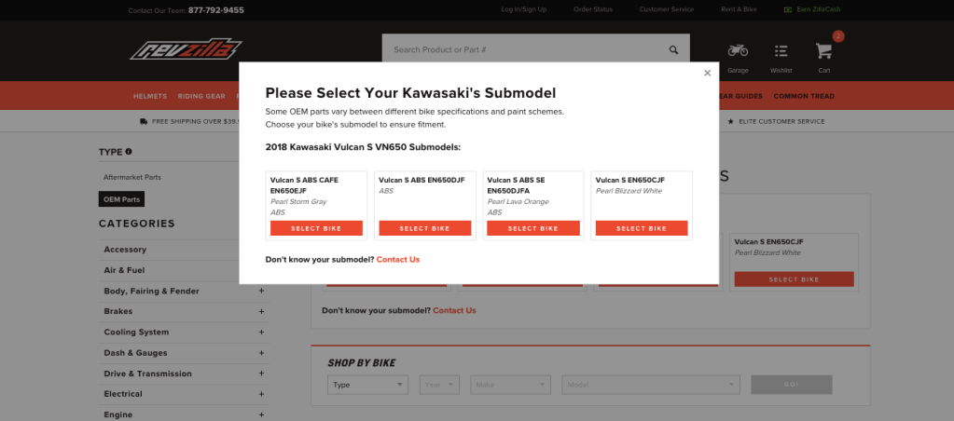Click the Type info icon
Image resolution: width=954 pixels, height=421 pixels.
(129, 151)
